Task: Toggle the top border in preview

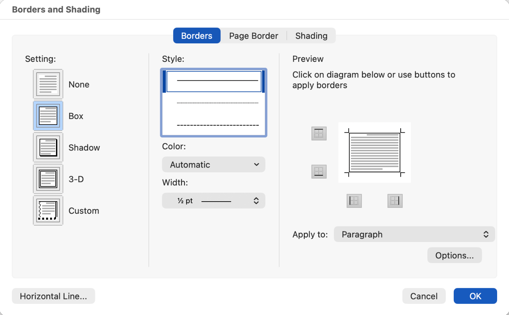Action: point(319,133)
